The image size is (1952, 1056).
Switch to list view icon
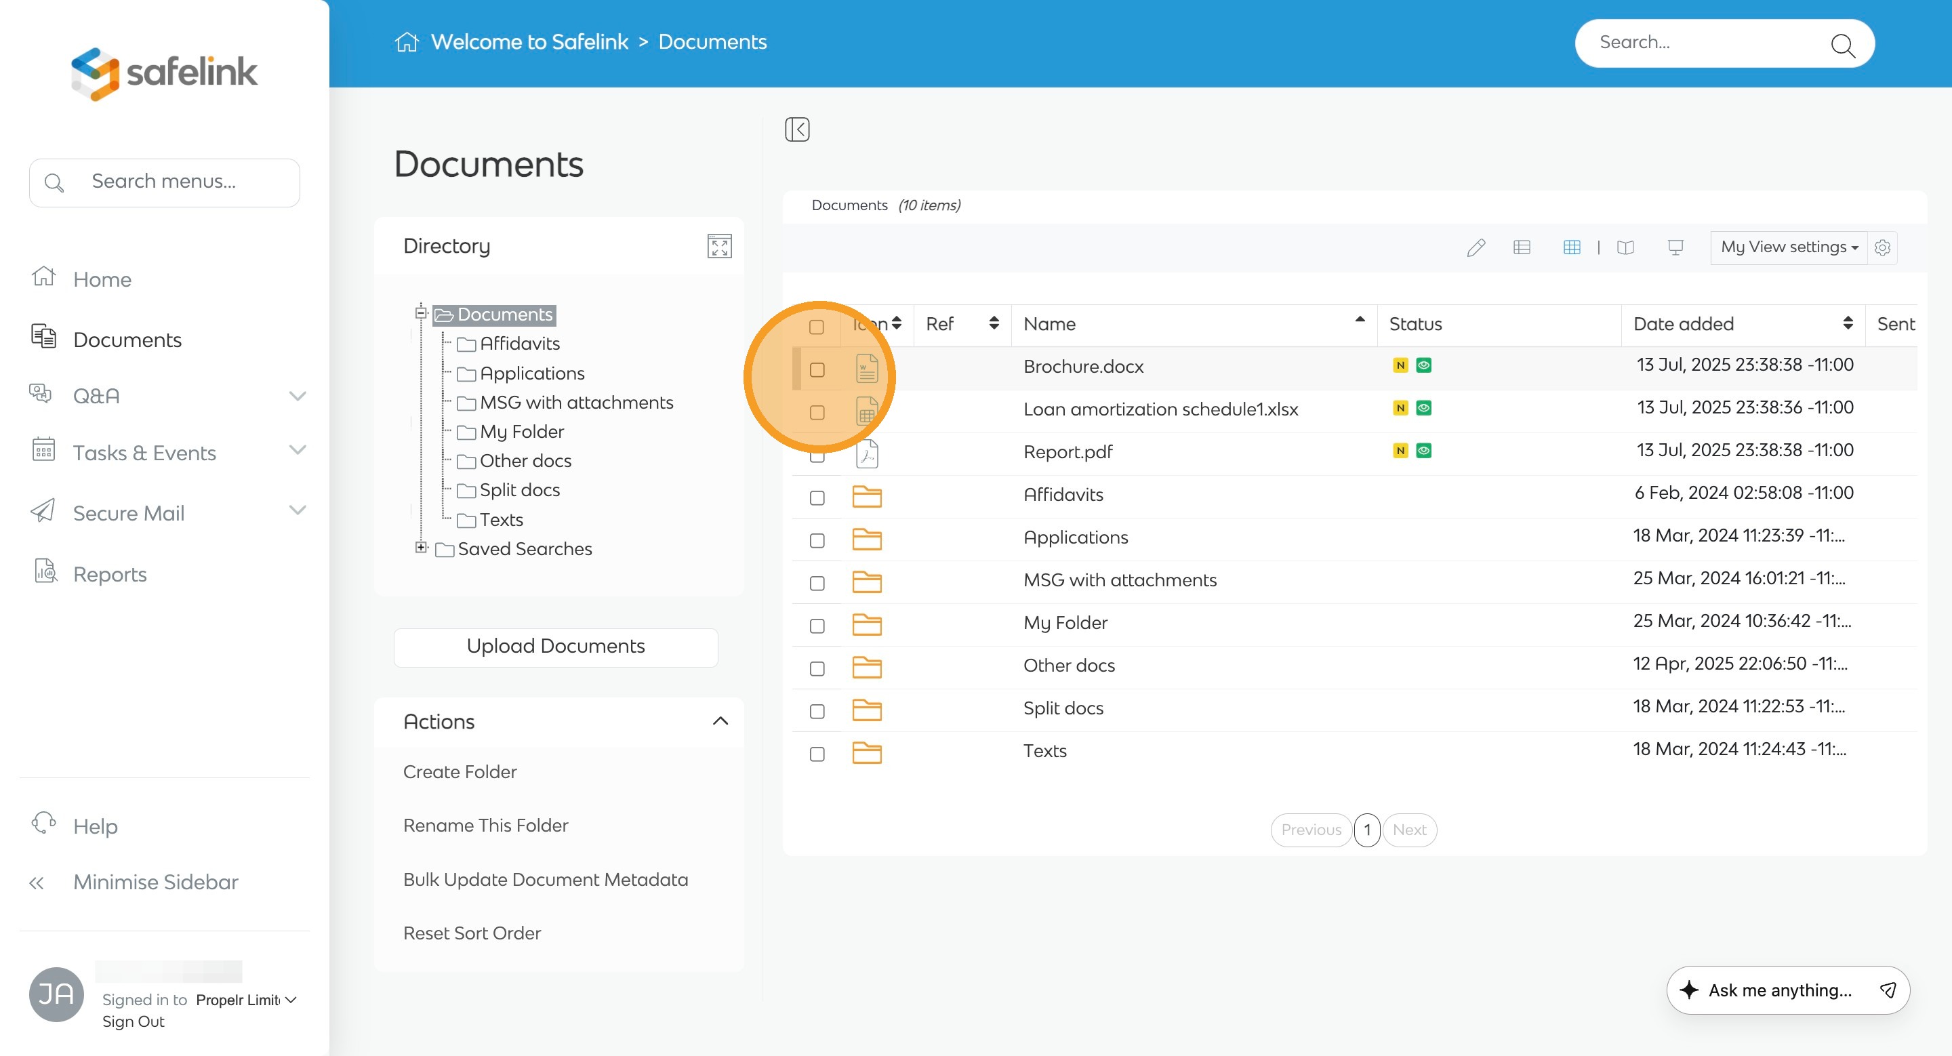[1522, 247]
